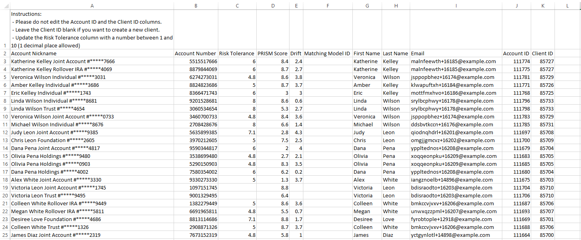The height and width of the screenshot is (240, 581).
Task: Click the "Matching Model ID" header cell
Action: (x=327, y=53)
